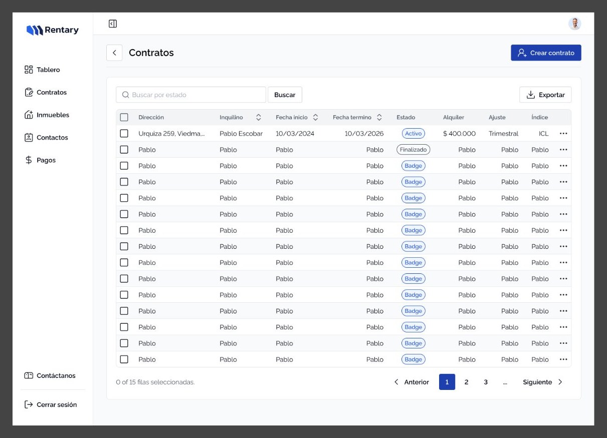This screenshot has width=607, height=438.
Task: Open the Rentary logo home link
Action: tap(53, 30)
